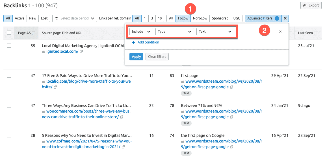
Task: Expand the Type filter dropdown
Action: point(175,32)
